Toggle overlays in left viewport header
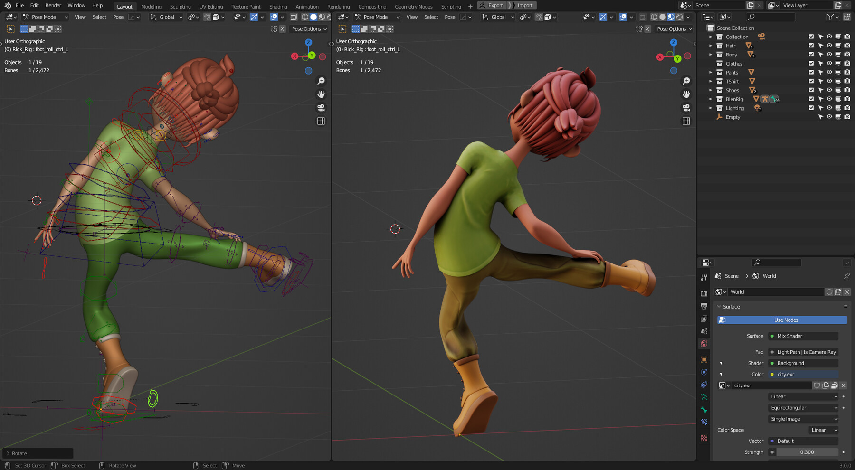This screenshot has width=855, height=470. click(274, 17)
